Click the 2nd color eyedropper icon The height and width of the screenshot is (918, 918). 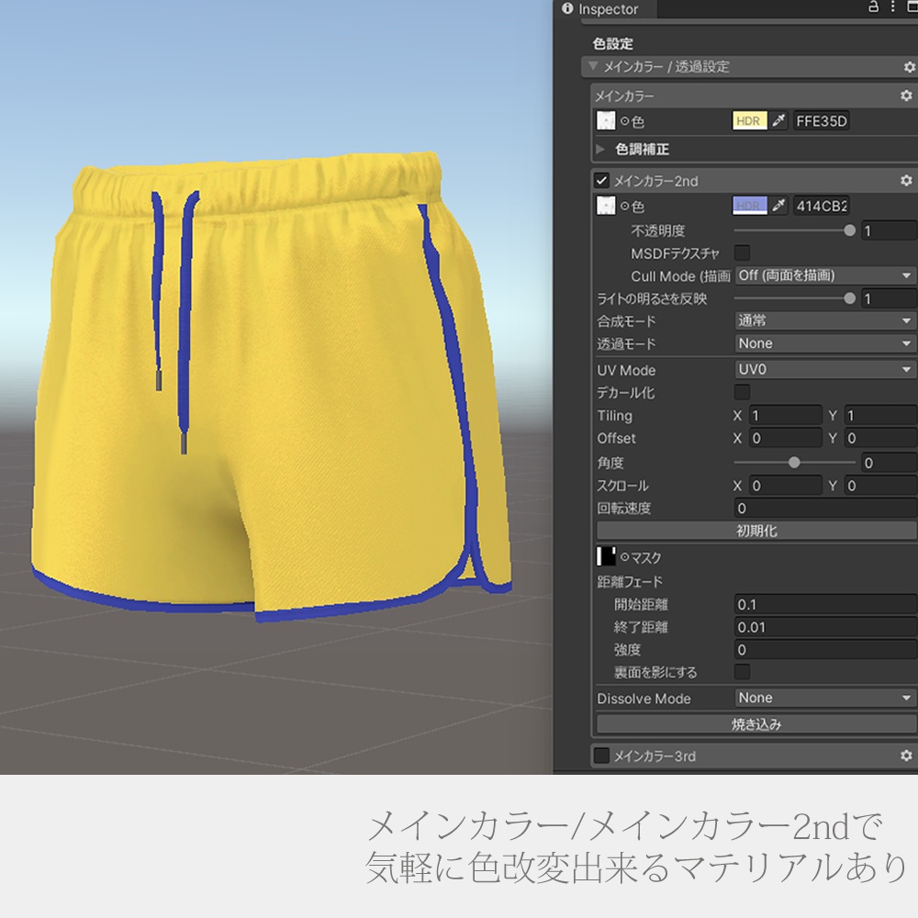click(778, 206)
